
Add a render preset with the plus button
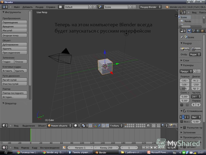click(195, 71)
